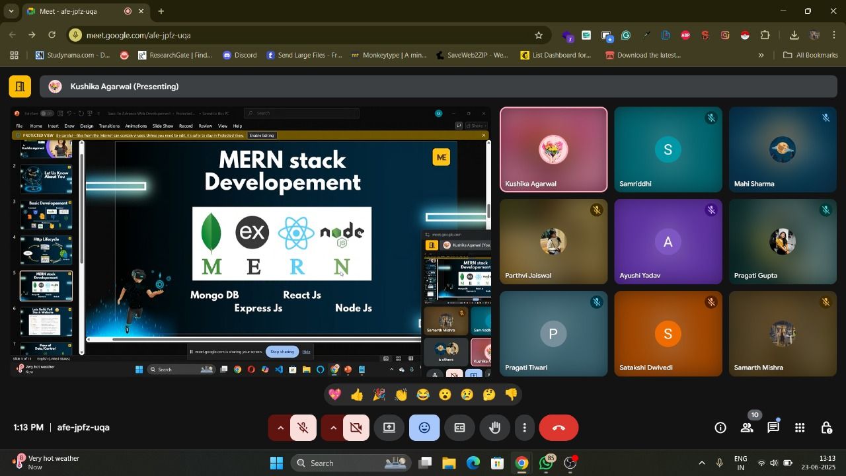The width and height of the screenshot is (846, 476).
Task: Open the Chrome profile avatar menu
Action: (x=815, y=35)
